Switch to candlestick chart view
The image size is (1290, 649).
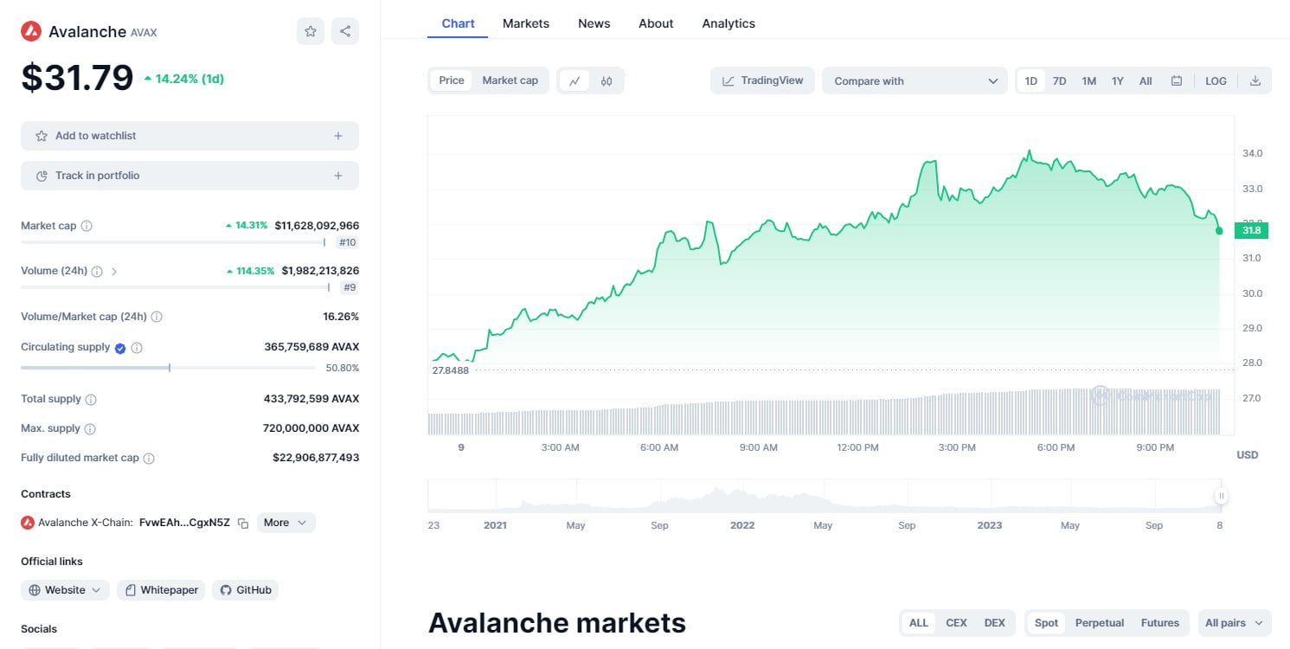pos(606,80)
